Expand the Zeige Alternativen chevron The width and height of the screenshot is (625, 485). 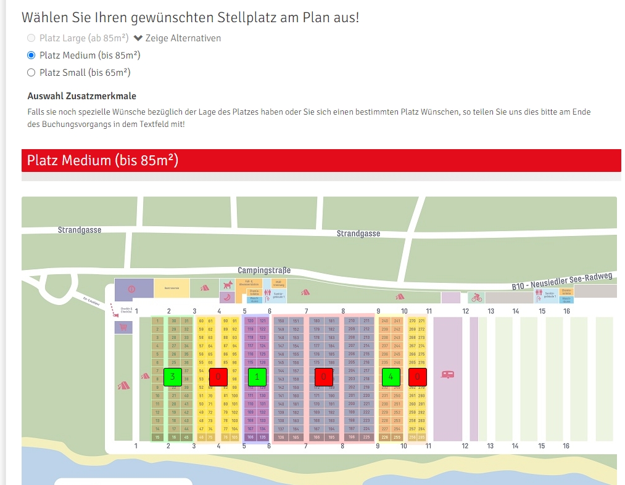(138, 38)
